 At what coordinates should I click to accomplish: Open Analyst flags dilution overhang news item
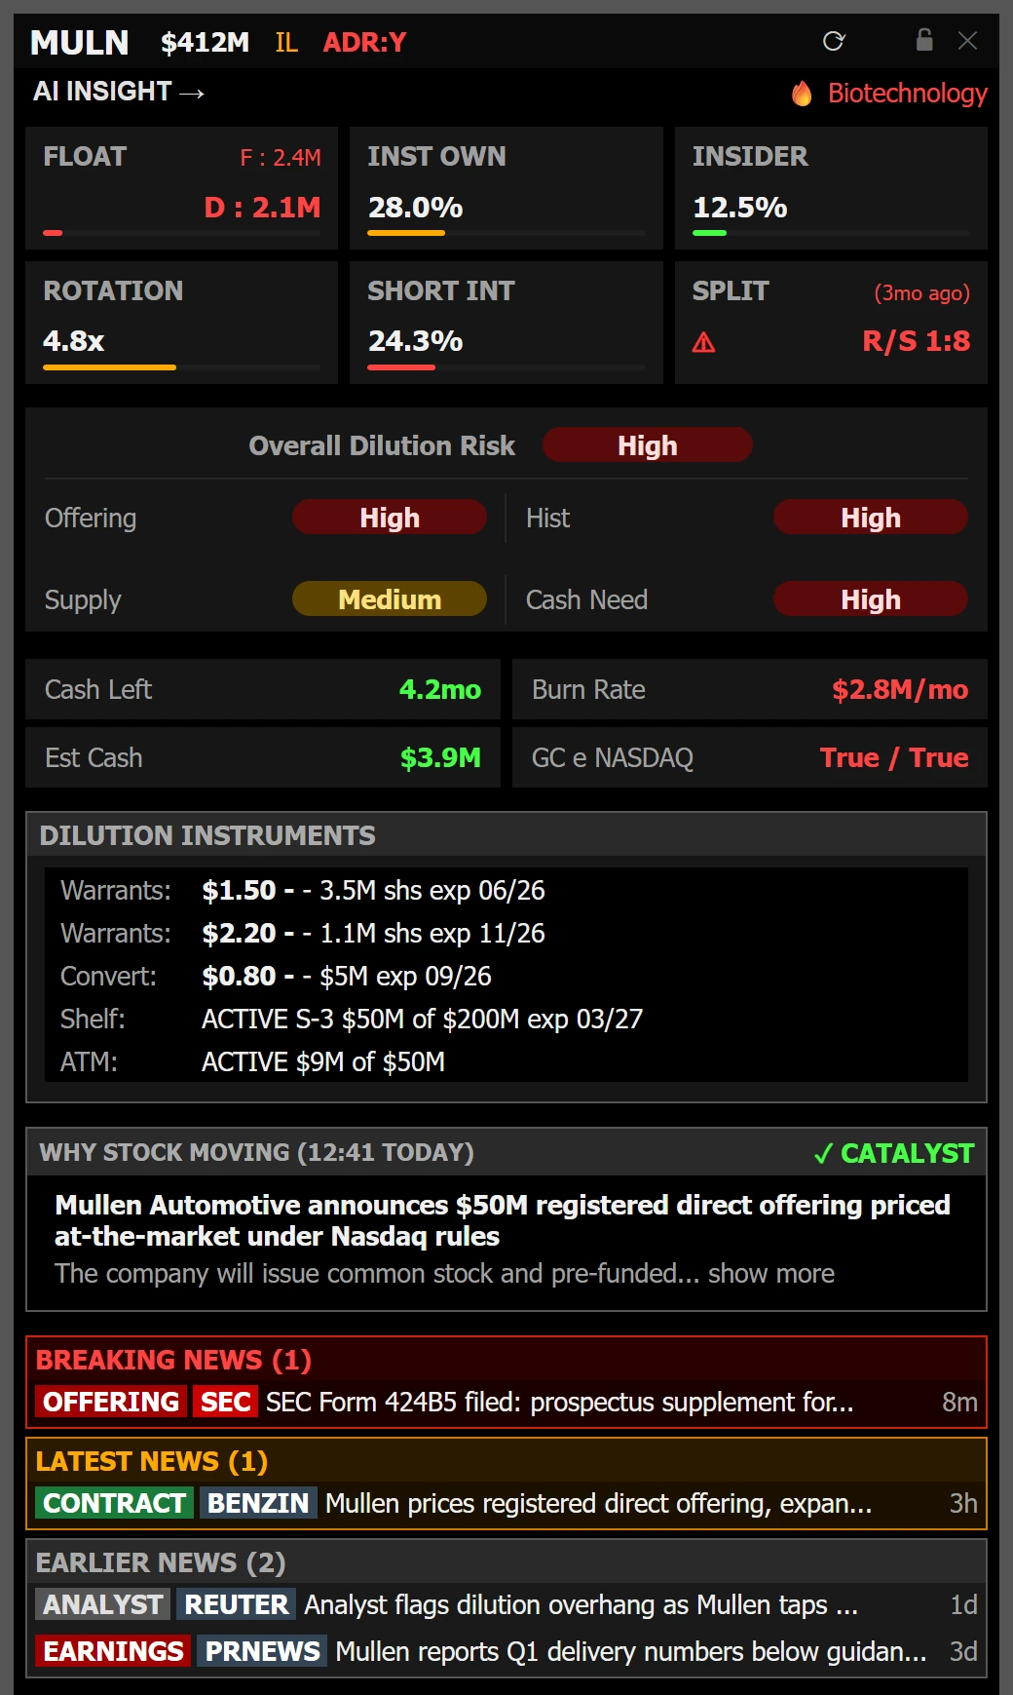click(582, 1605)
